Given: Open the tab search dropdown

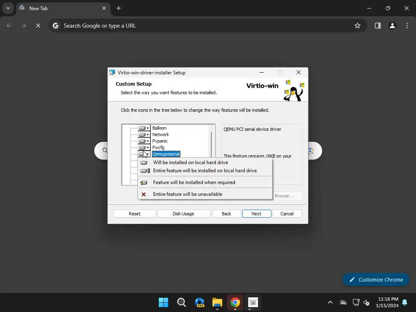Looking at the screenshot, I should [x=8, y=8].
